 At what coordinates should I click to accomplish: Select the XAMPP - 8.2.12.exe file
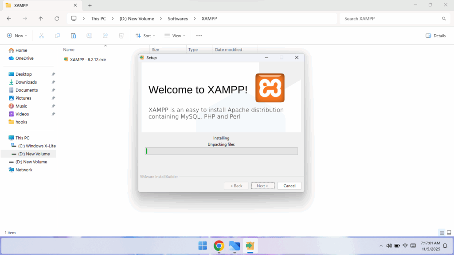click(88, 59)
